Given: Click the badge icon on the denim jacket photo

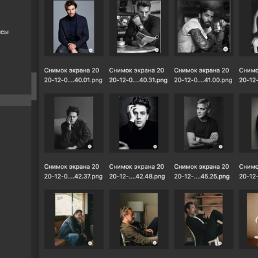Looking at the screenshot, I should (90, 243).
